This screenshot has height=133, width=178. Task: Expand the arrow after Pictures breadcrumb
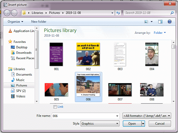tap(63, 13)
